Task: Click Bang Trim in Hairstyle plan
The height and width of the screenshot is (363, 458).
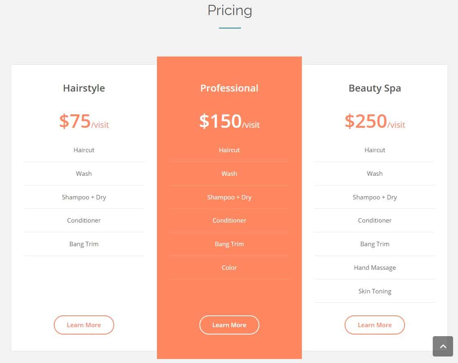Action: [84, 244]
